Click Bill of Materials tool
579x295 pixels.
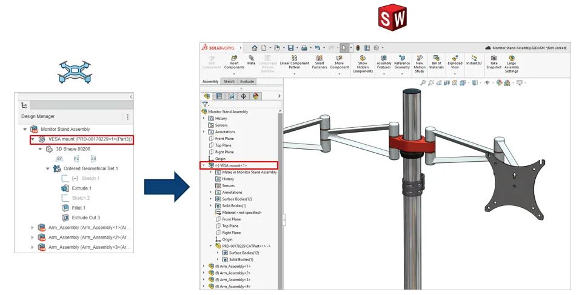[x=437, y=62]
